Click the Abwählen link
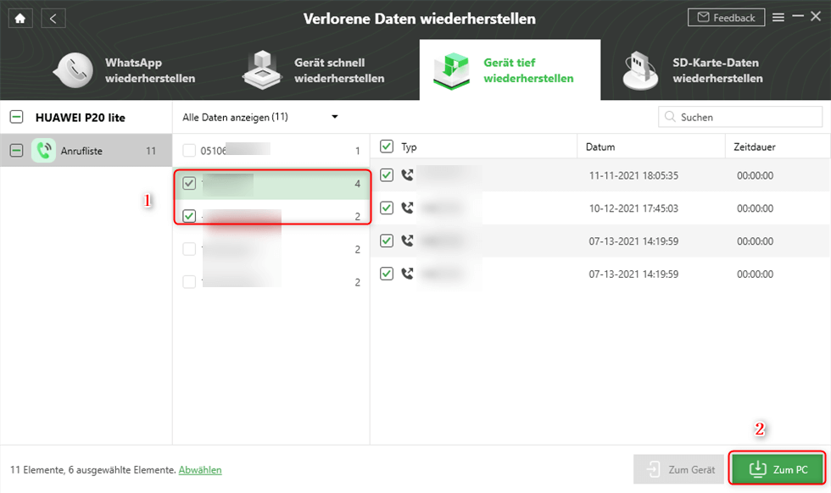 [x=200, y=469]
